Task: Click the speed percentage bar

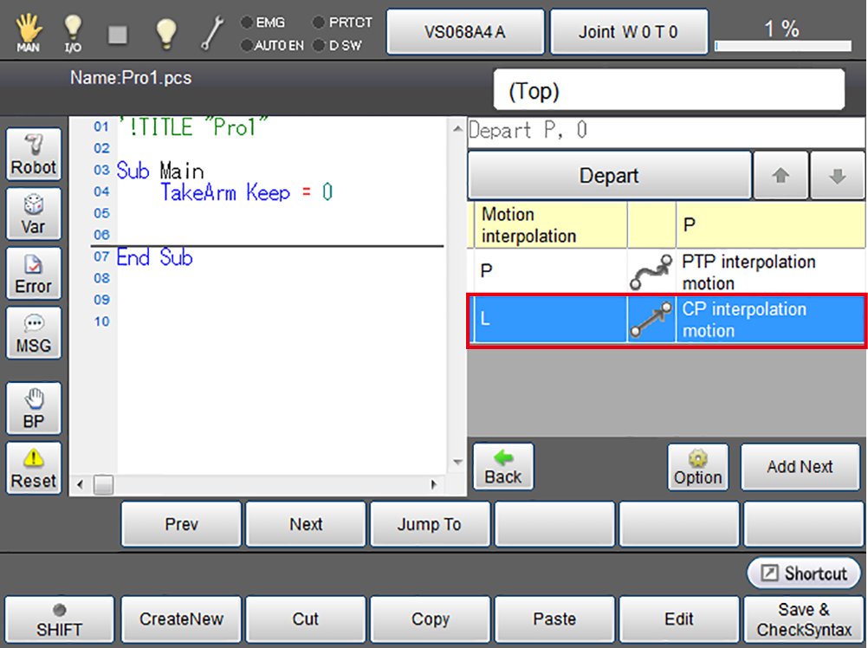Action: [x=781, y=45]
